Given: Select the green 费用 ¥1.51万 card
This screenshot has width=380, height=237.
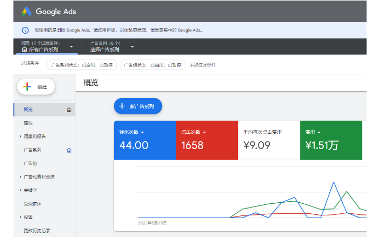Looking at the screenshot, I should click(x=331, y=140).
